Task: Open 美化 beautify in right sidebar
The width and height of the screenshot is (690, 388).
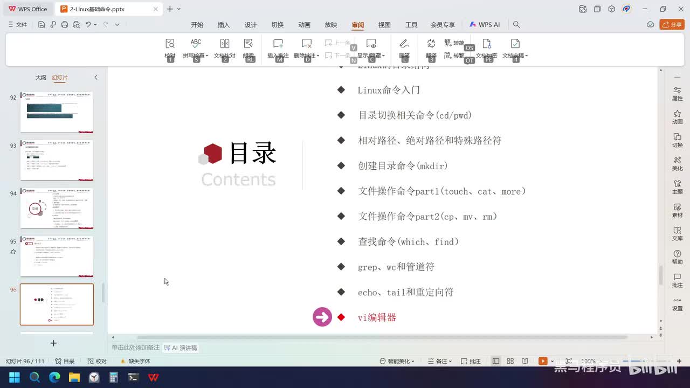Action: point(677,164)
